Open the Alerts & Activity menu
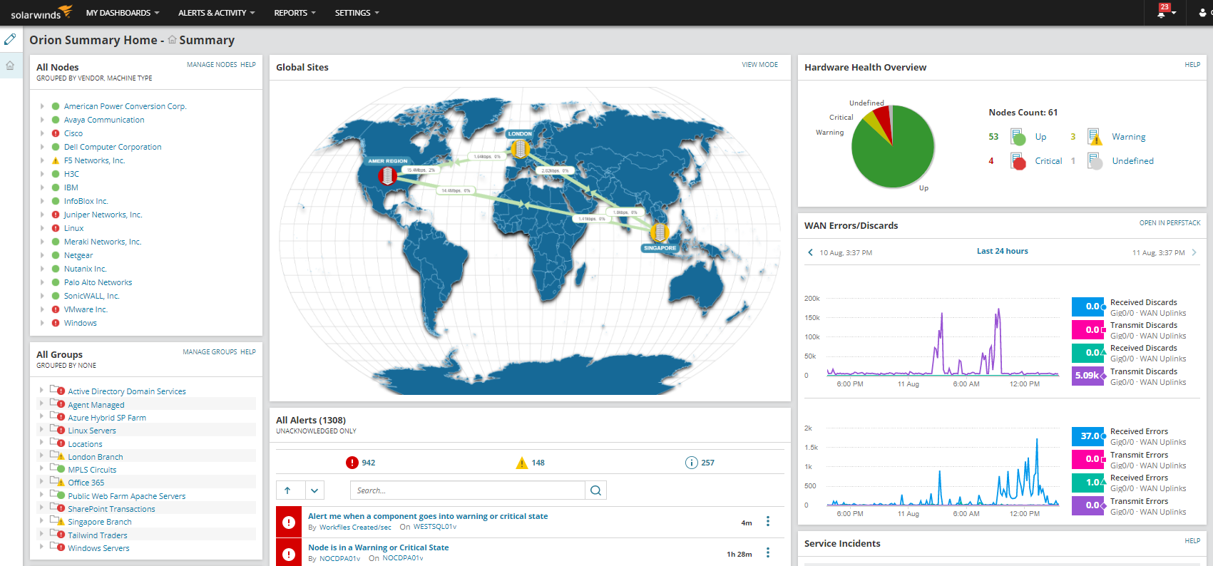 pos(216,13)
